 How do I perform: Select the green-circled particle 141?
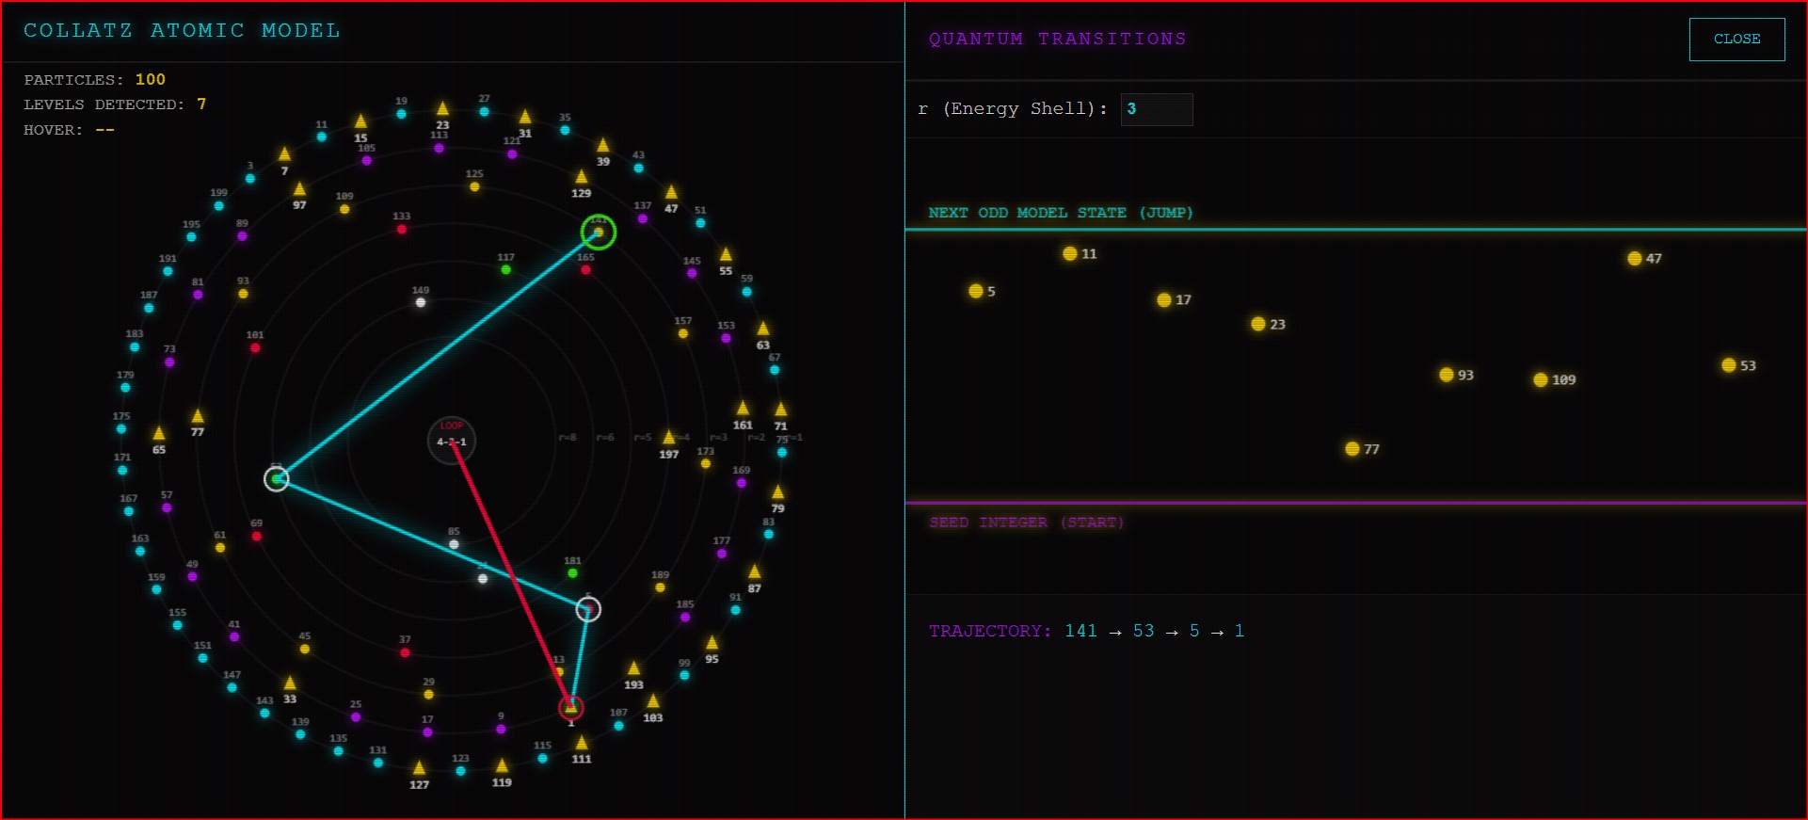click(x=599, y=232)
